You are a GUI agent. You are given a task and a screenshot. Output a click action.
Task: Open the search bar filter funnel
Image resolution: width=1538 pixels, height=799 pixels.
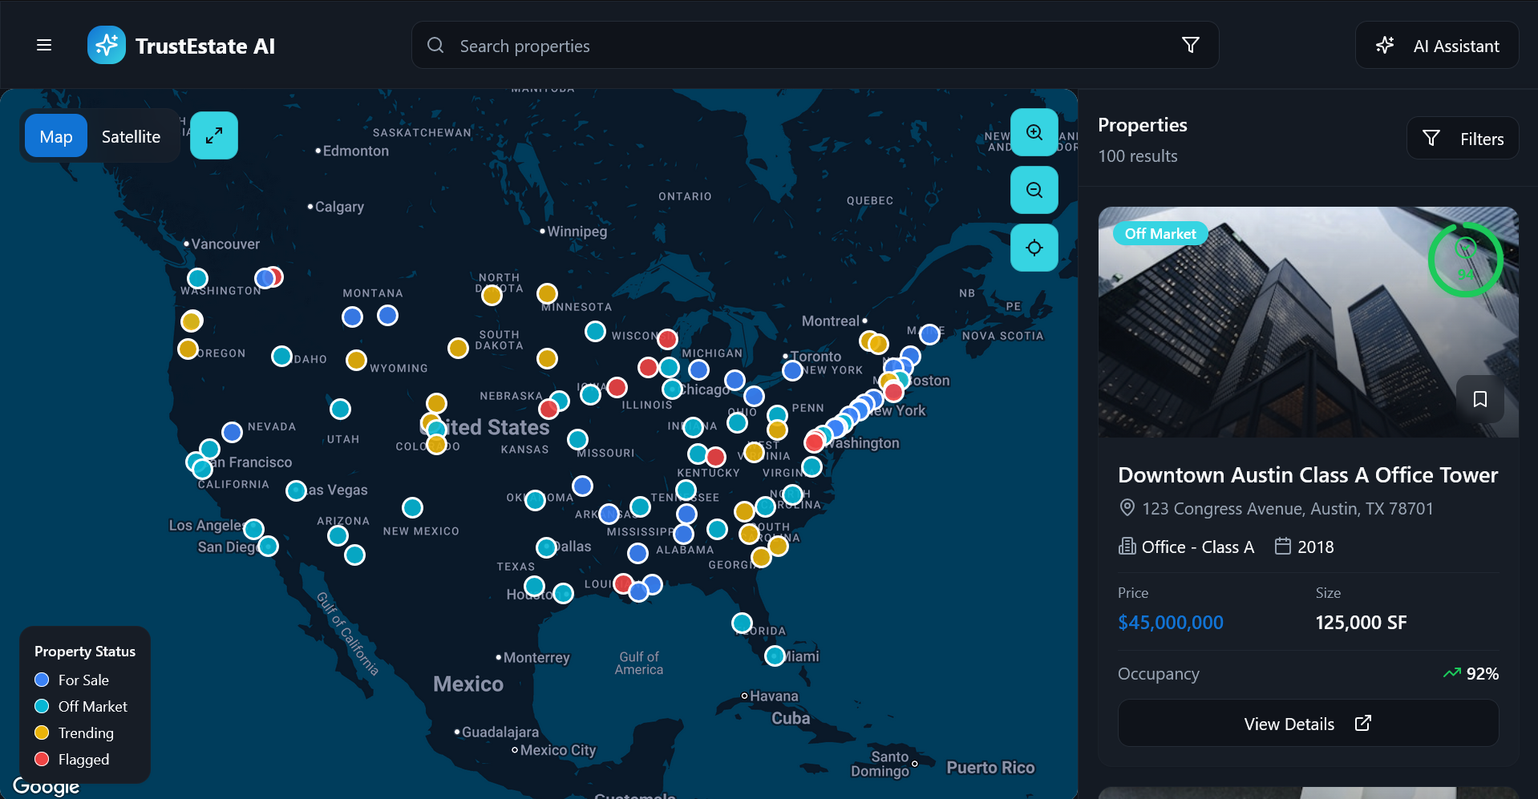tap(1191, 45)
